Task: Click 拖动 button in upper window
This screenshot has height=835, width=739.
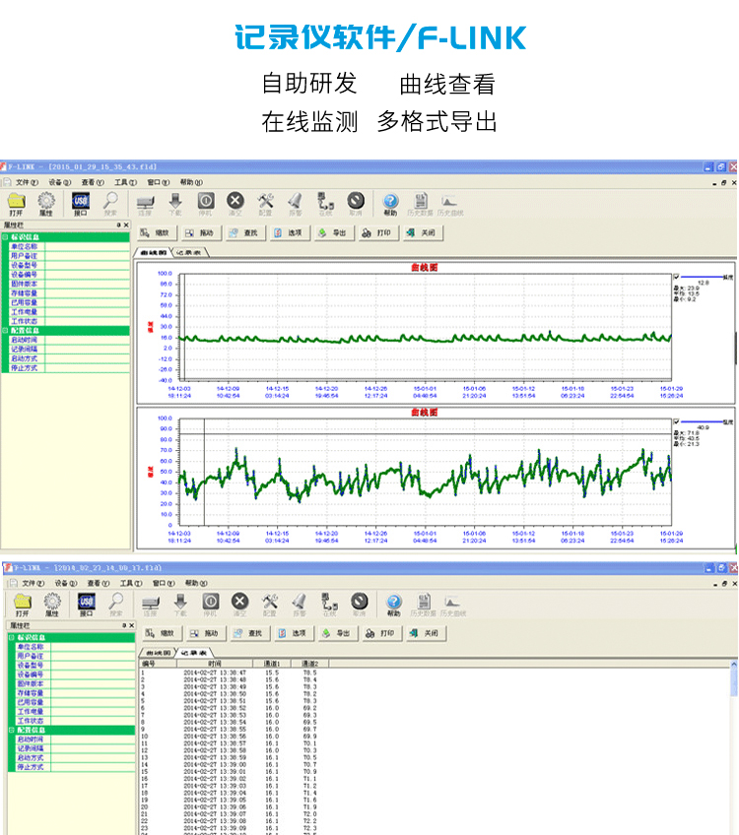Action: click(200, 232)
